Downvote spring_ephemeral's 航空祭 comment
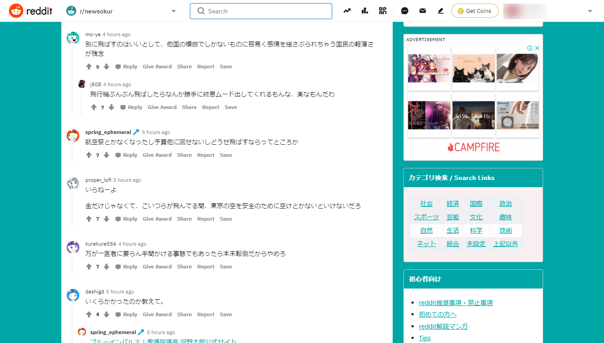This screenshot has height=343, width=604. [x=107, y=155]
